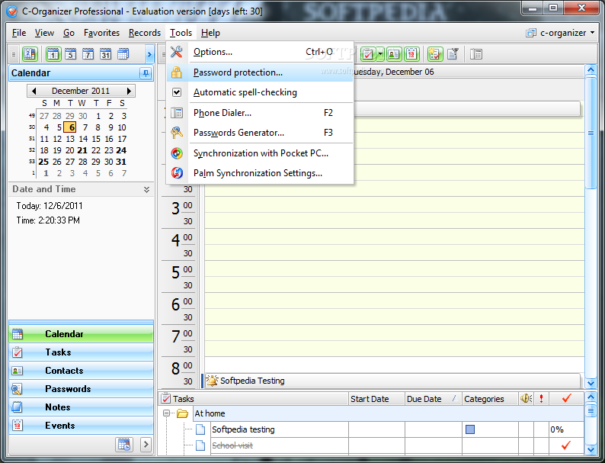This screenshot has width=605, height=463.
Task: Click the Categories column header
Action: (x=490, y=399)
